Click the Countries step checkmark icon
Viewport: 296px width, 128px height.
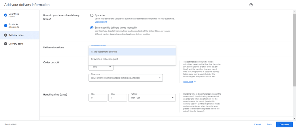[x=6, y=15]
